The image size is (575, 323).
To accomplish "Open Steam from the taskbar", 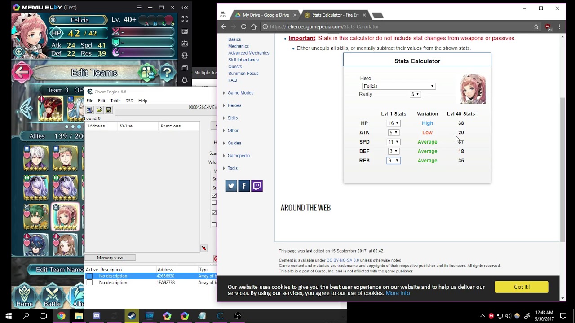I will (x=132, y=316).
